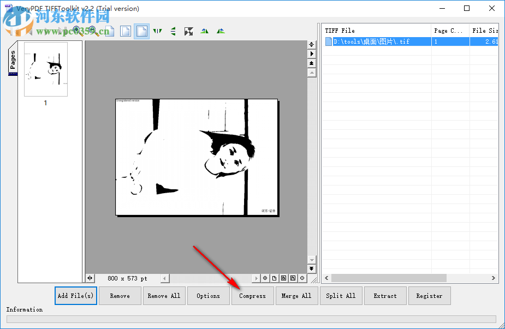Select the page 1 thumbnail in the Pages panel

click(45, 69)
